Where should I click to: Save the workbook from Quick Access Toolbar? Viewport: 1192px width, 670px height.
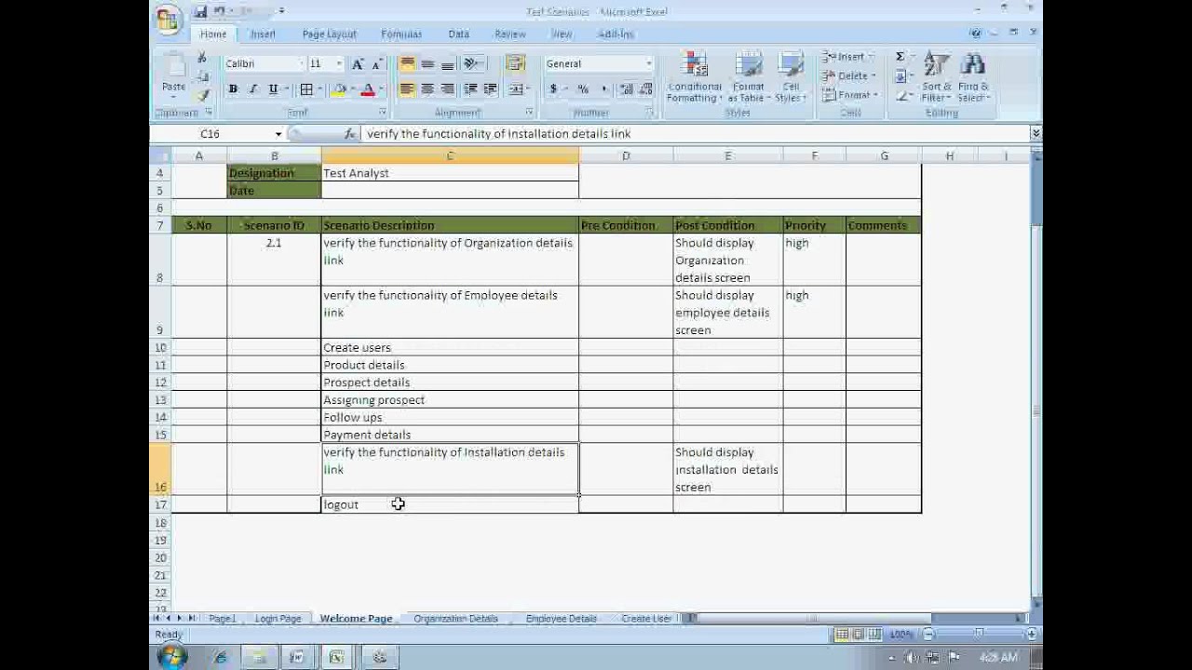pos(200,11)
